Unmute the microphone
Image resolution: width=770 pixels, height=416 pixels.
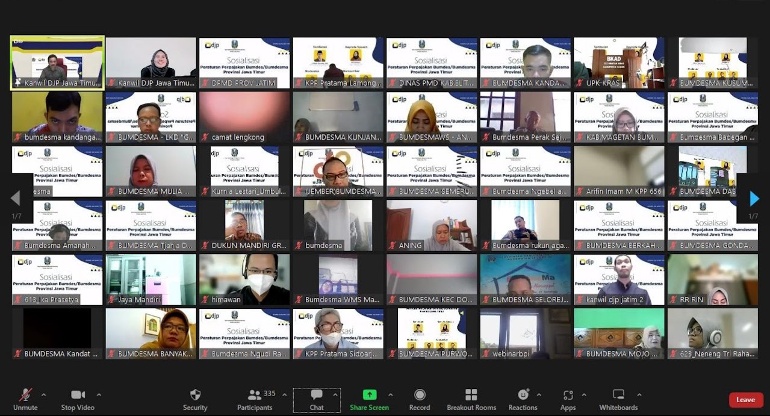pyautogui.click(x=25, y=399)
